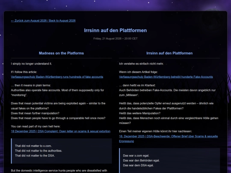Open English link 'Verfassungsschutz Baden-Württemberg runs hundreds of fake accounts'
Viewport: 231px width, 173px height.
point(57,77)
